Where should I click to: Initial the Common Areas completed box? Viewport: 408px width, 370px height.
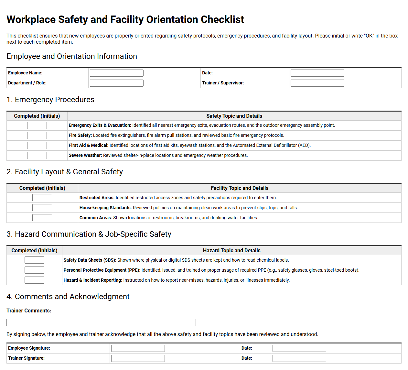42,218
